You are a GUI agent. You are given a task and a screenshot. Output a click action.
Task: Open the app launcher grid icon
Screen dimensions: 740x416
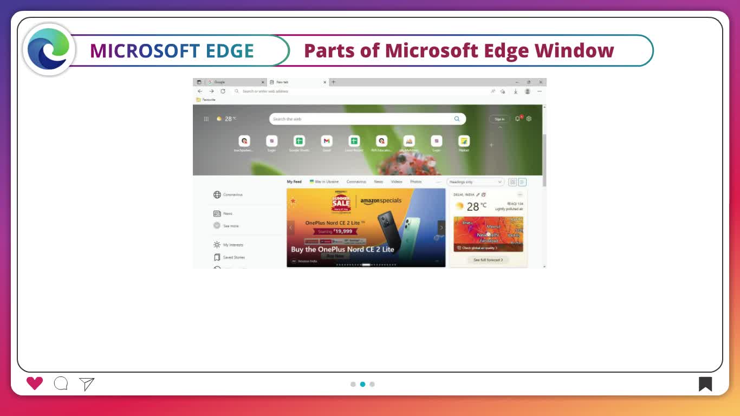pyautogui.click(x=206, y=119)
